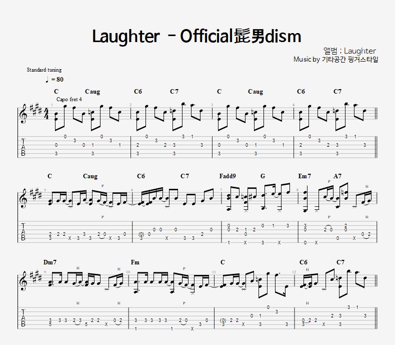395x345 pixels.
Task: Click measure number 7
Action: click(221, 190)
